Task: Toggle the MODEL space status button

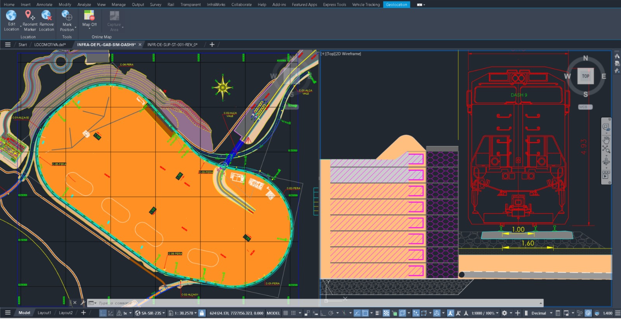Action: coord(273,313)
